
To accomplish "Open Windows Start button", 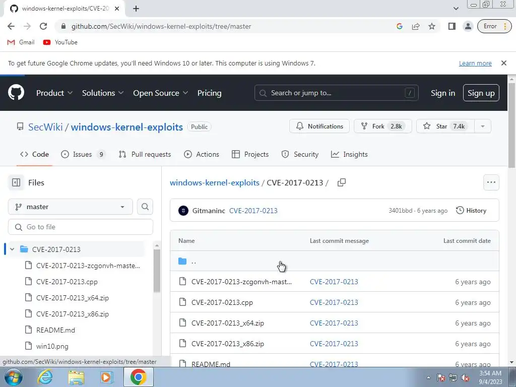I will tap(13, 377).
